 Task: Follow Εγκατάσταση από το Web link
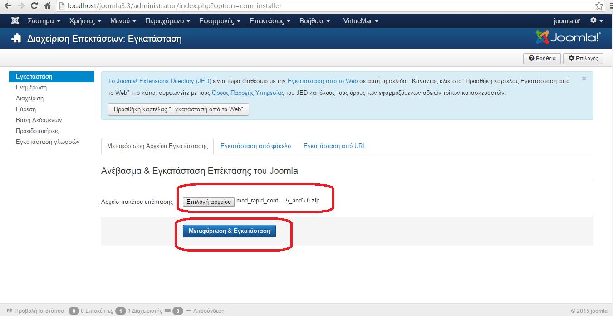(x=323, y=81)
